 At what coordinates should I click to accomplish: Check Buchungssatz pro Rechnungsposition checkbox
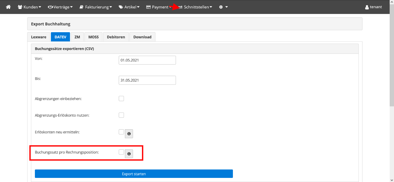pos(121,152)
